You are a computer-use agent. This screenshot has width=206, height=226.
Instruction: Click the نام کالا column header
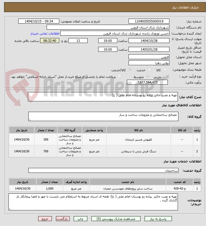tap(139, 130)
